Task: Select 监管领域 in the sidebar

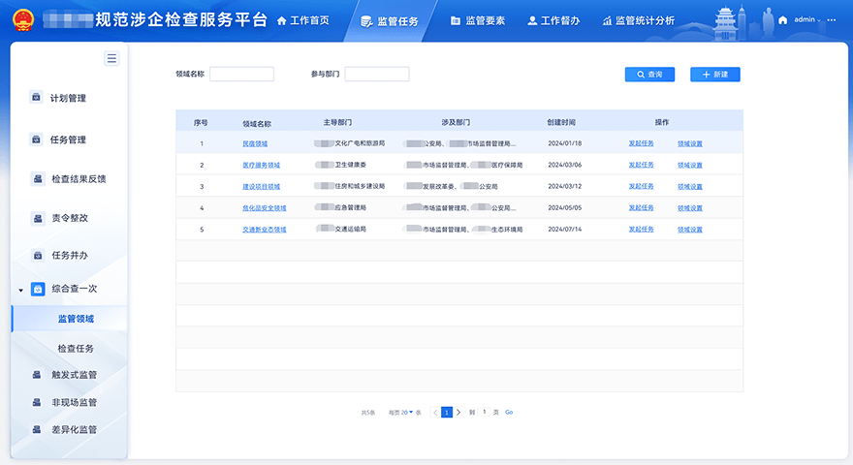Action: [x=70, y=319]
